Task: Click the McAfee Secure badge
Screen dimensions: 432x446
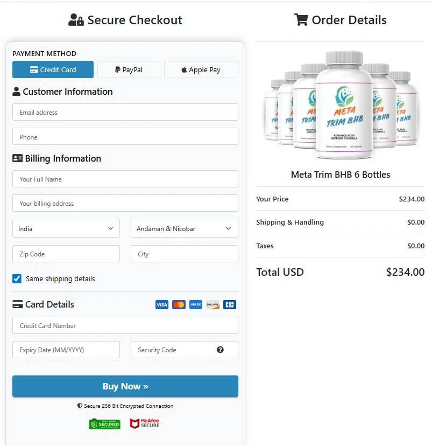Action: [144, 423]
